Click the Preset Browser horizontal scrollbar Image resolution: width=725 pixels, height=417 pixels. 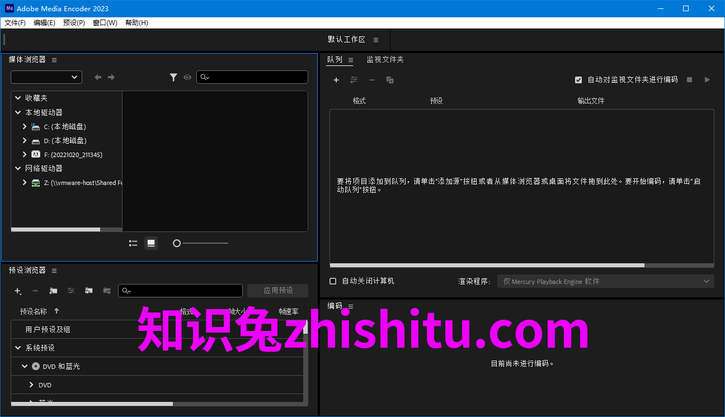point(92,404)
